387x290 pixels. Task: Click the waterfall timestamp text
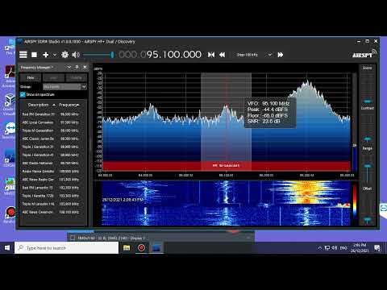[123, 200]
